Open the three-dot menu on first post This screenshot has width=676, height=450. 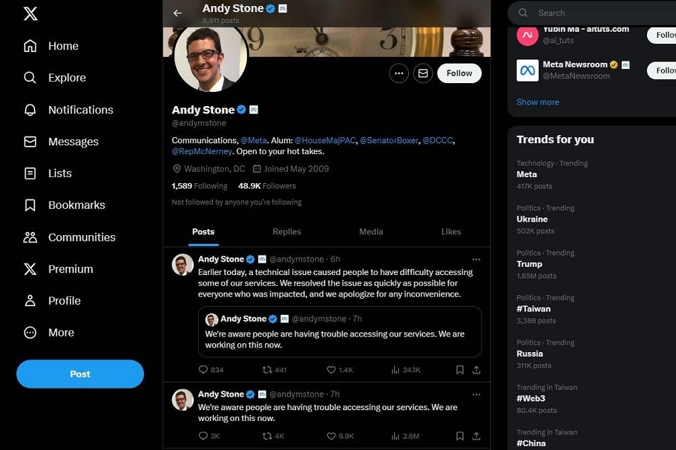(x=476, y=259)
